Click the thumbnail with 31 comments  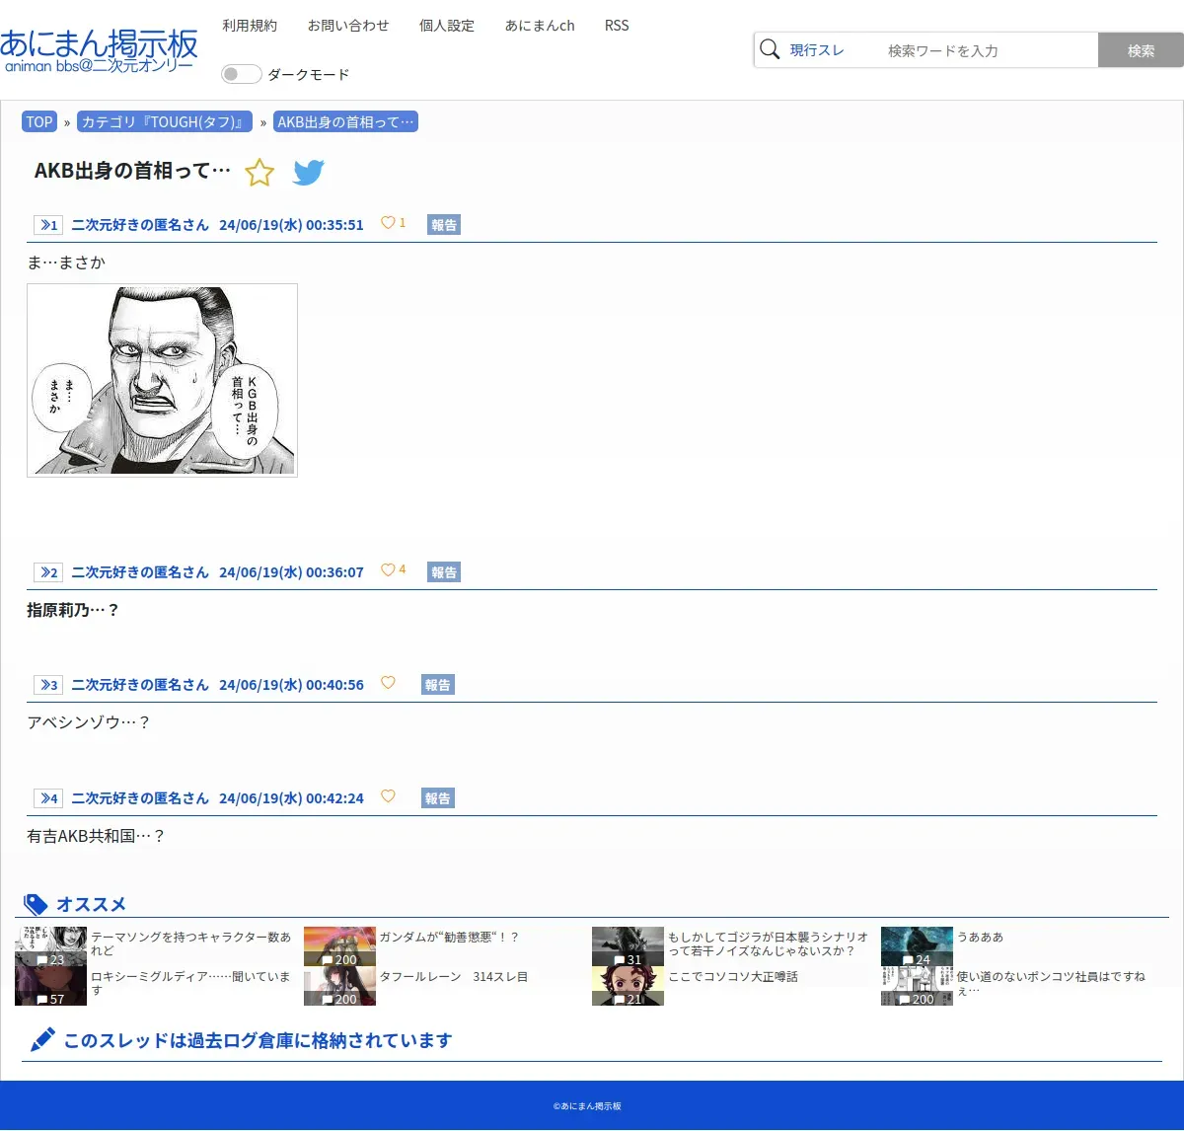click(628, 946)
